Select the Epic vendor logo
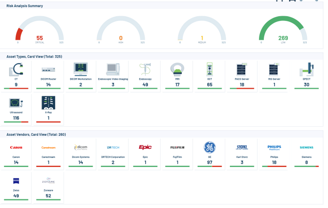The image size is (328, 208). [145, 147]
